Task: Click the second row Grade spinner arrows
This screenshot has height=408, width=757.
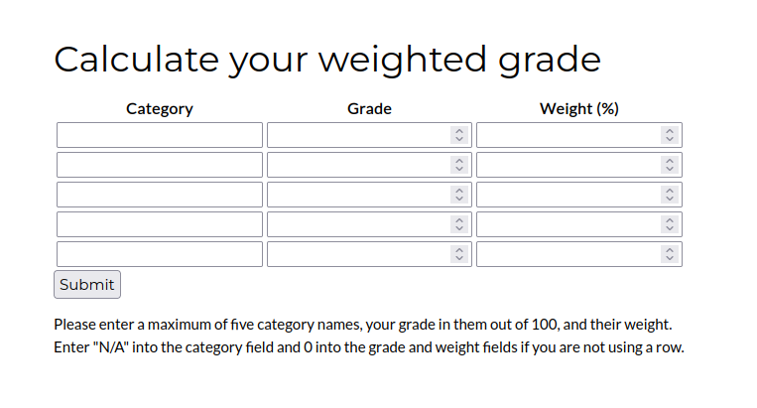Action: coord(459,165)
